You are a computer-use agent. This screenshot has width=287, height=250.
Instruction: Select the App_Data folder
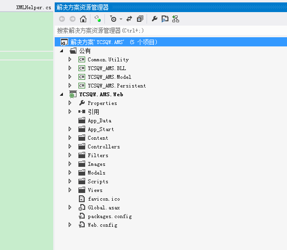(x=100, y=121)
